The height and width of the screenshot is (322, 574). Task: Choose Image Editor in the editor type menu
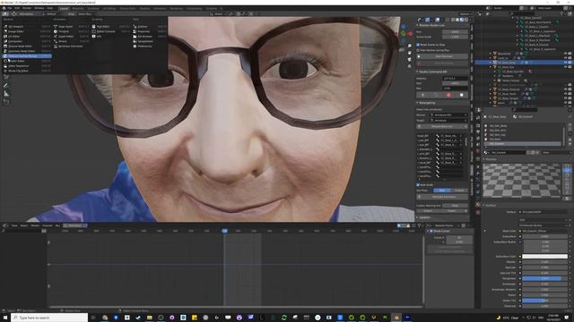(26, 31)
